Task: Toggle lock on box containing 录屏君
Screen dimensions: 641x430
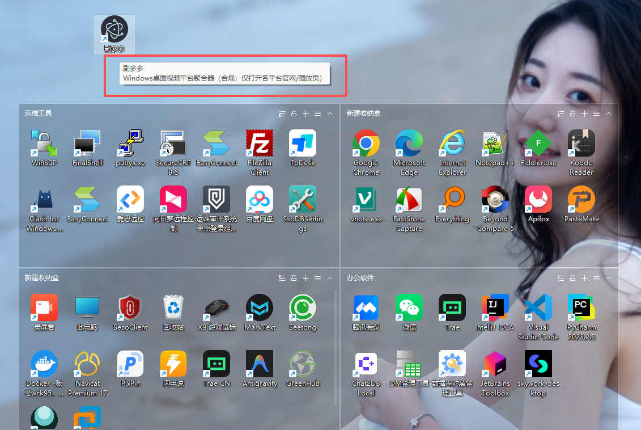Action: click(x=294, y=278)
